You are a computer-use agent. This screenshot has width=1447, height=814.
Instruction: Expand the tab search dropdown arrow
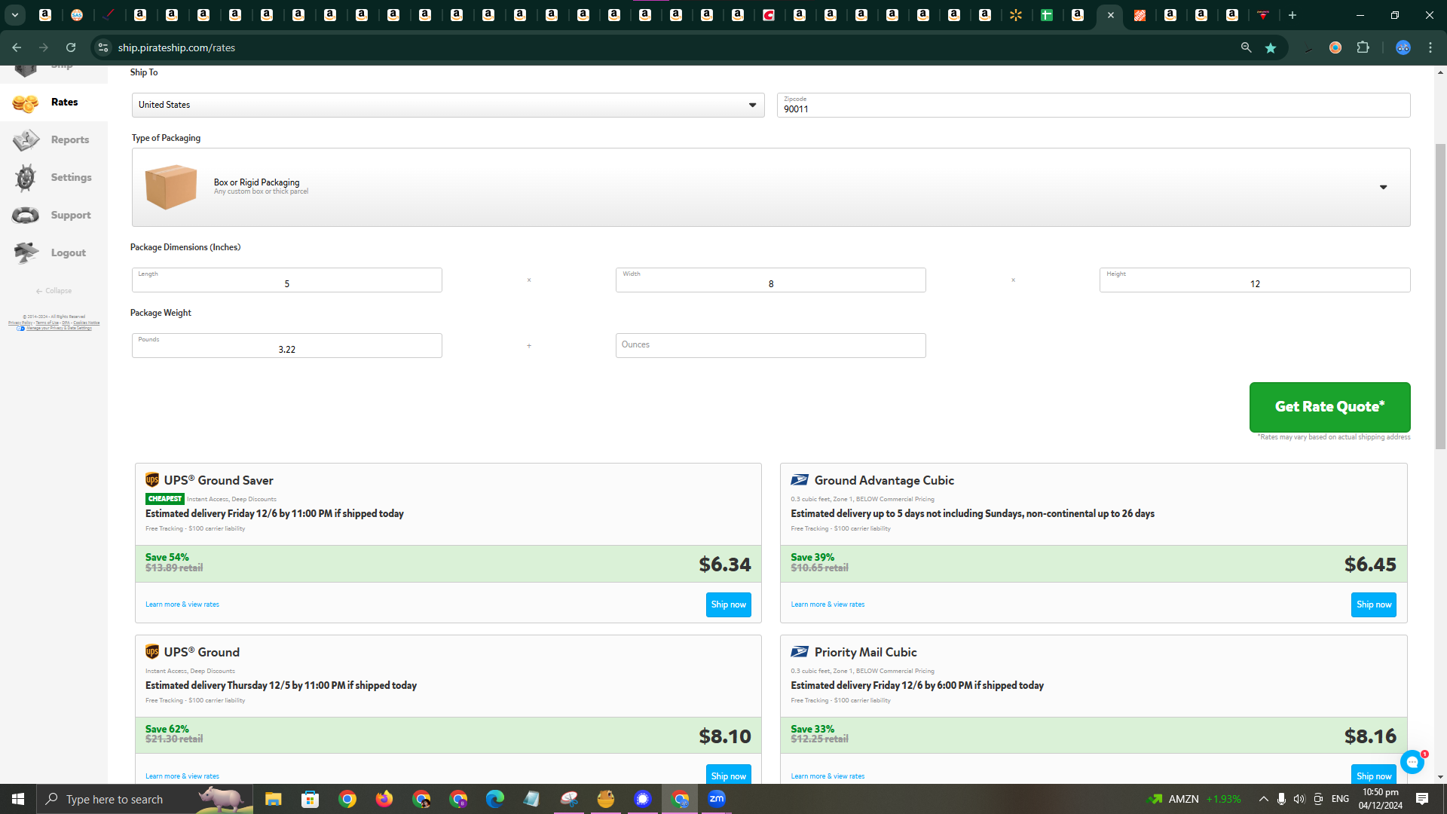pos(14,15)
